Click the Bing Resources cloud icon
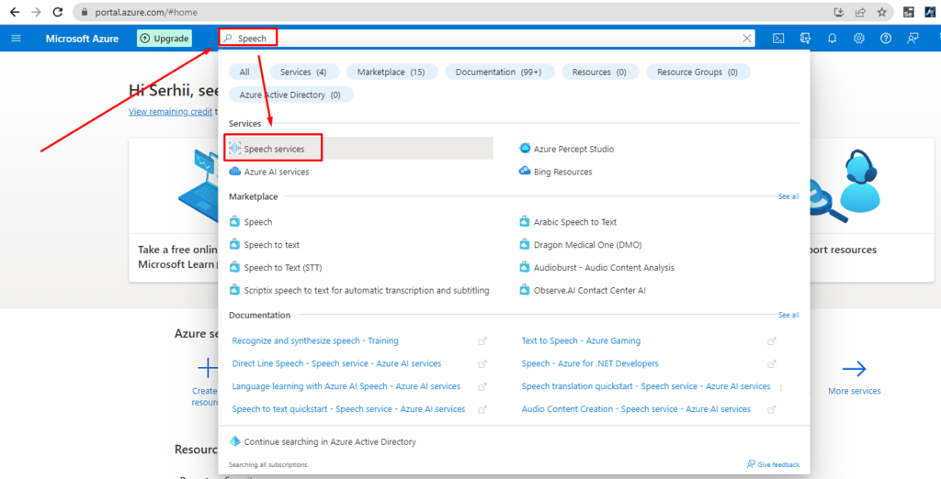941x479 pixels. point(525,172)
